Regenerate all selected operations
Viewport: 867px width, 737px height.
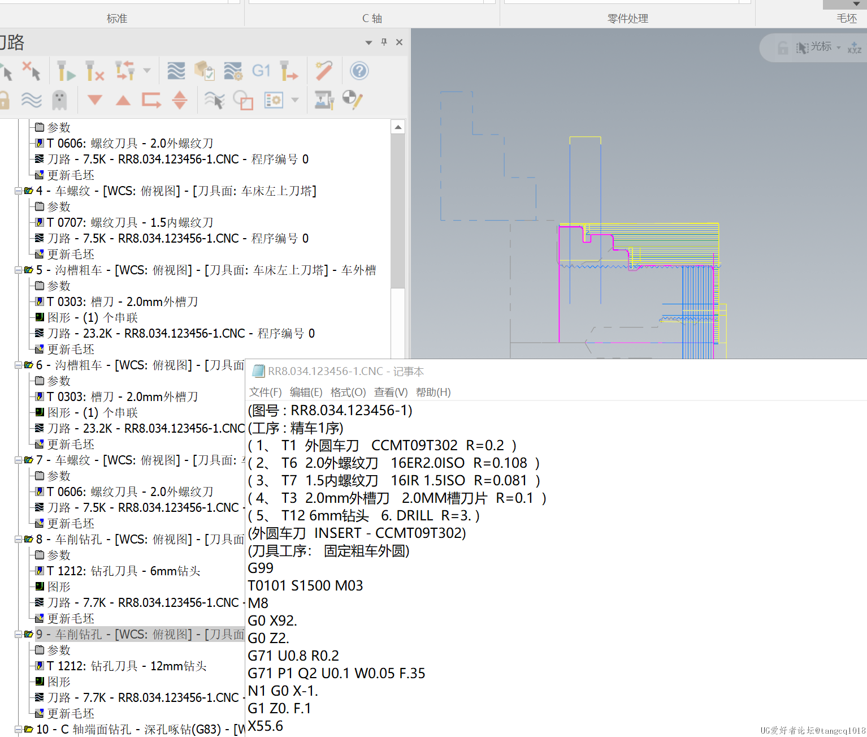pos(66,71)
